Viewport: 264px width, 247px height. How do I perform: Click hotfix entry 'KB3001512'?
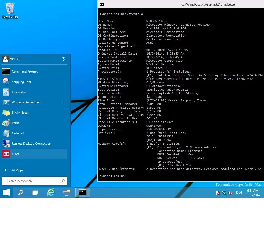coord(165,136)
